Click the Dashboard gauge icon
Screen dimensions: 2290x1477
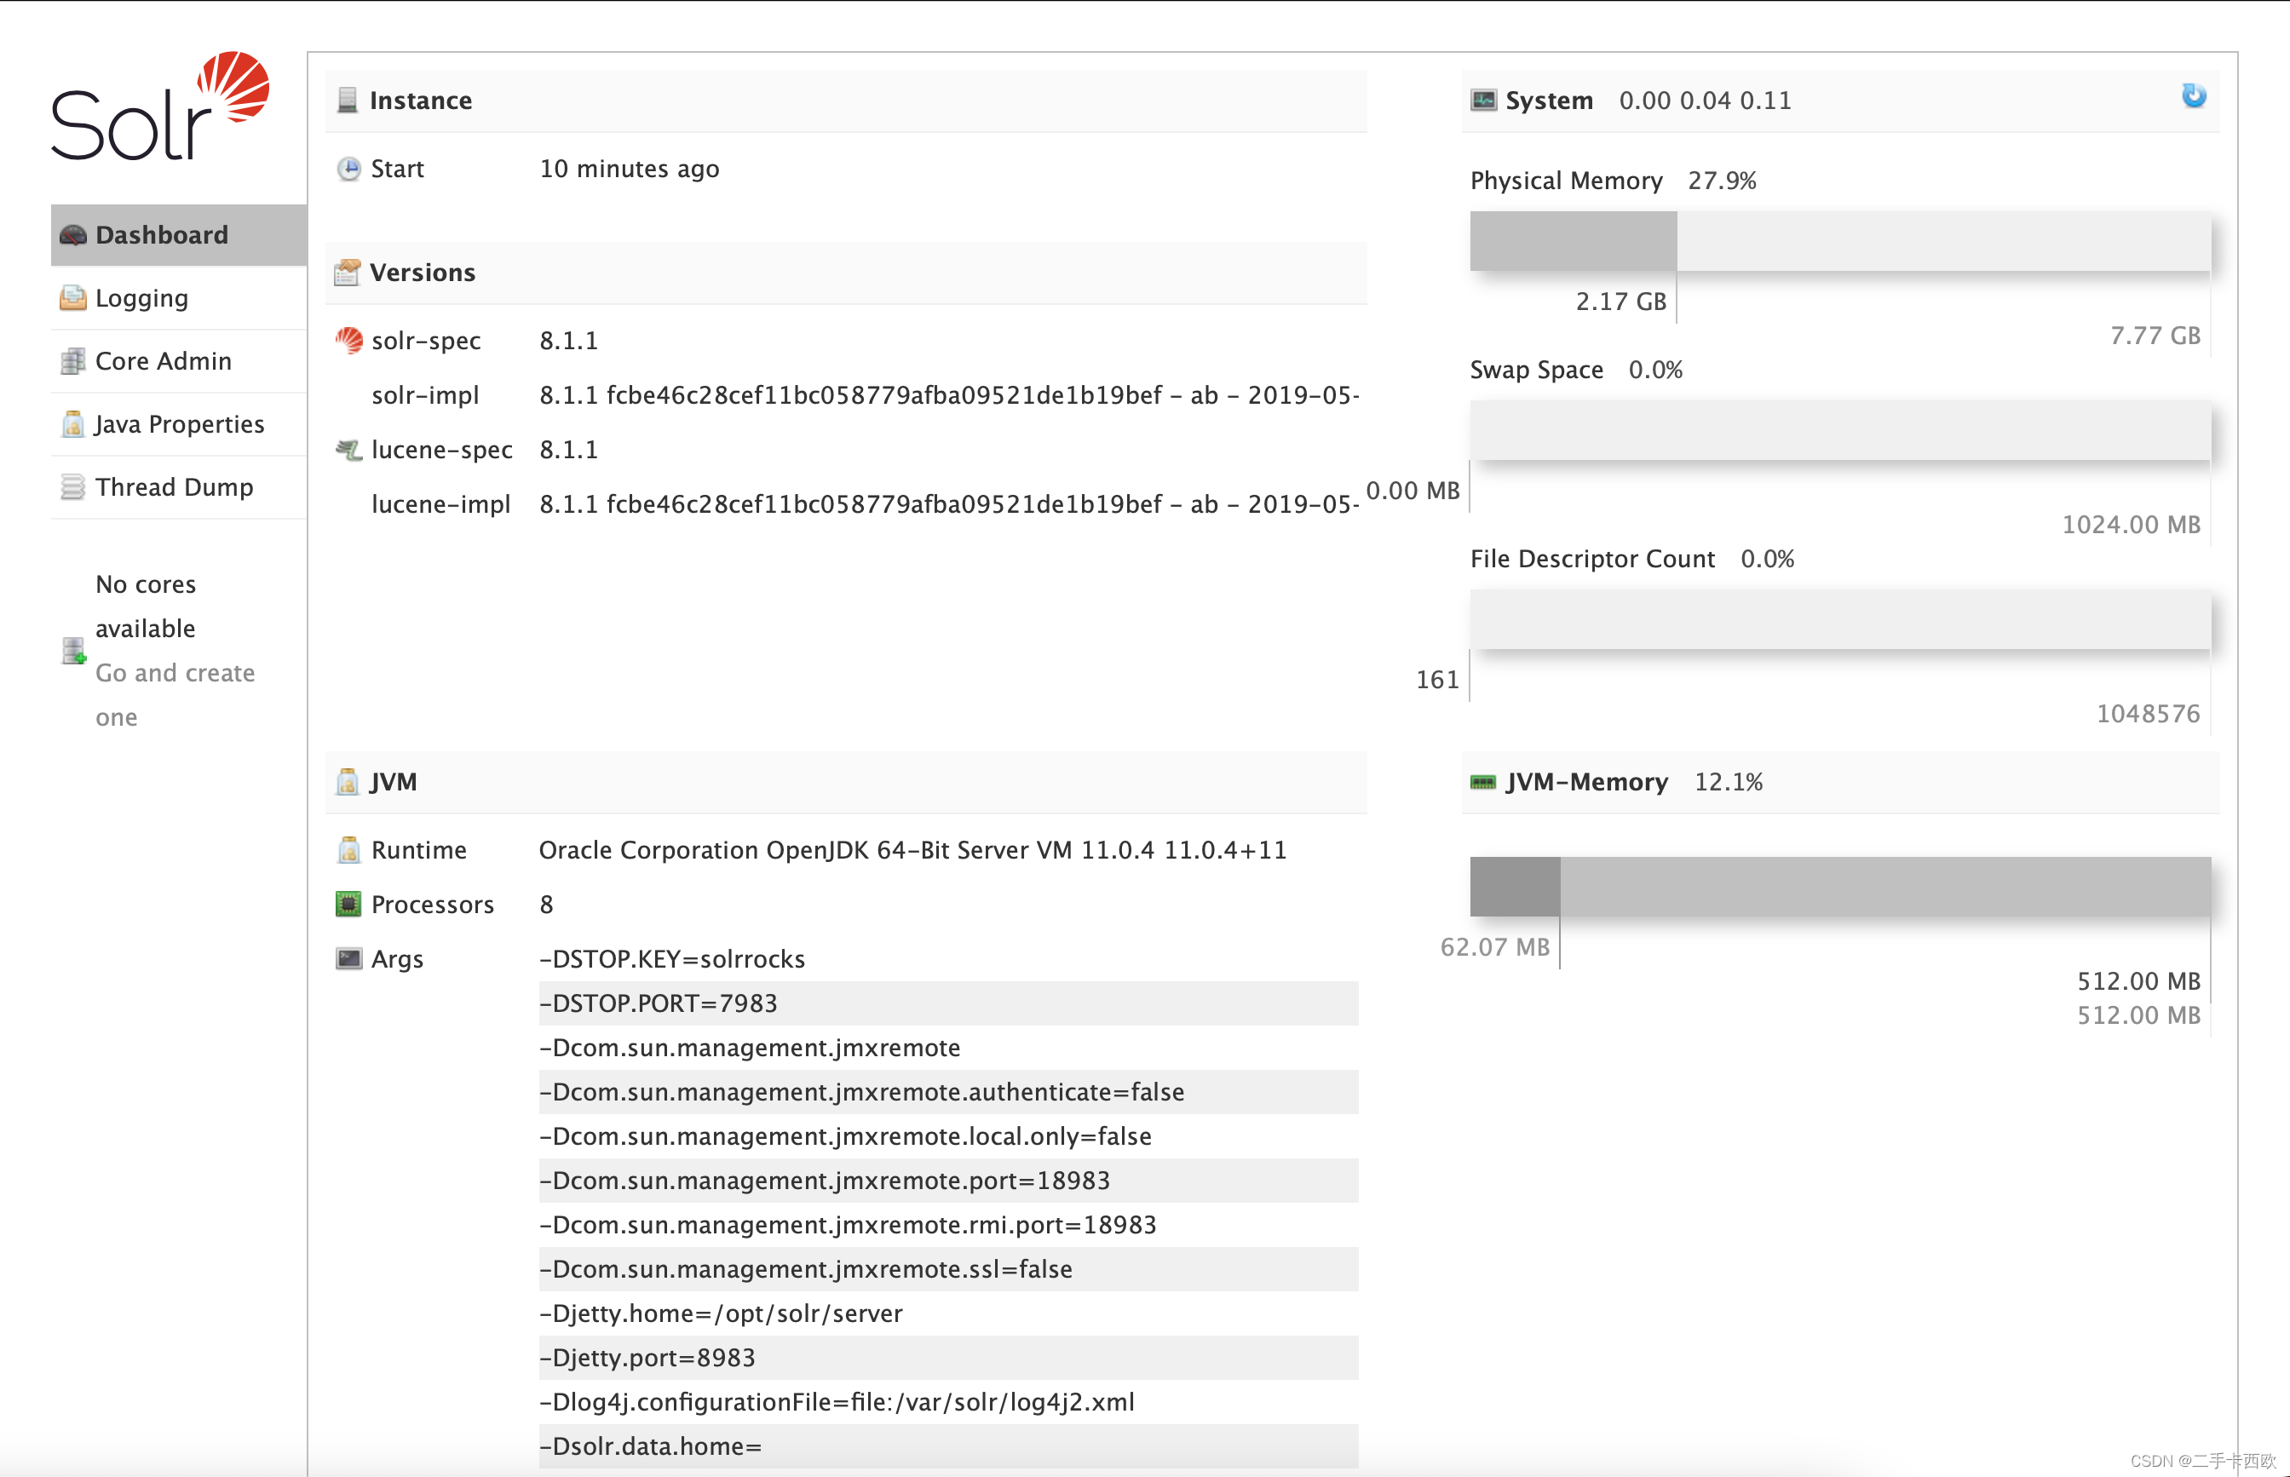coord(73,235)
